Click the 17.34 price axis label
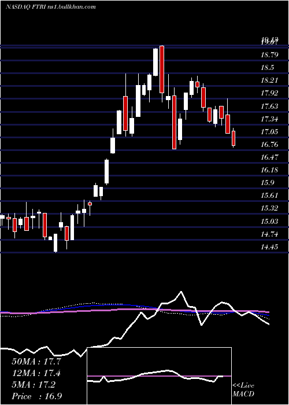This screenshot has width=289, height=405. pos(270,119)
